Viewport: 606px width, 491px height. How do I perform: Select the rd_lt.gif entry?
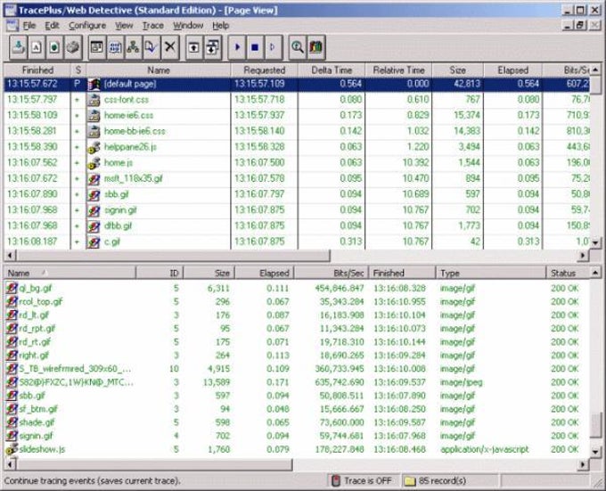click(x=34, y=315)
